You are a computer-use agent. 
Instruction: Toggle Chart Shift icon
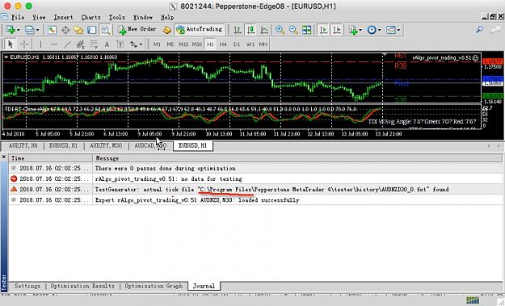click(337, 30)
